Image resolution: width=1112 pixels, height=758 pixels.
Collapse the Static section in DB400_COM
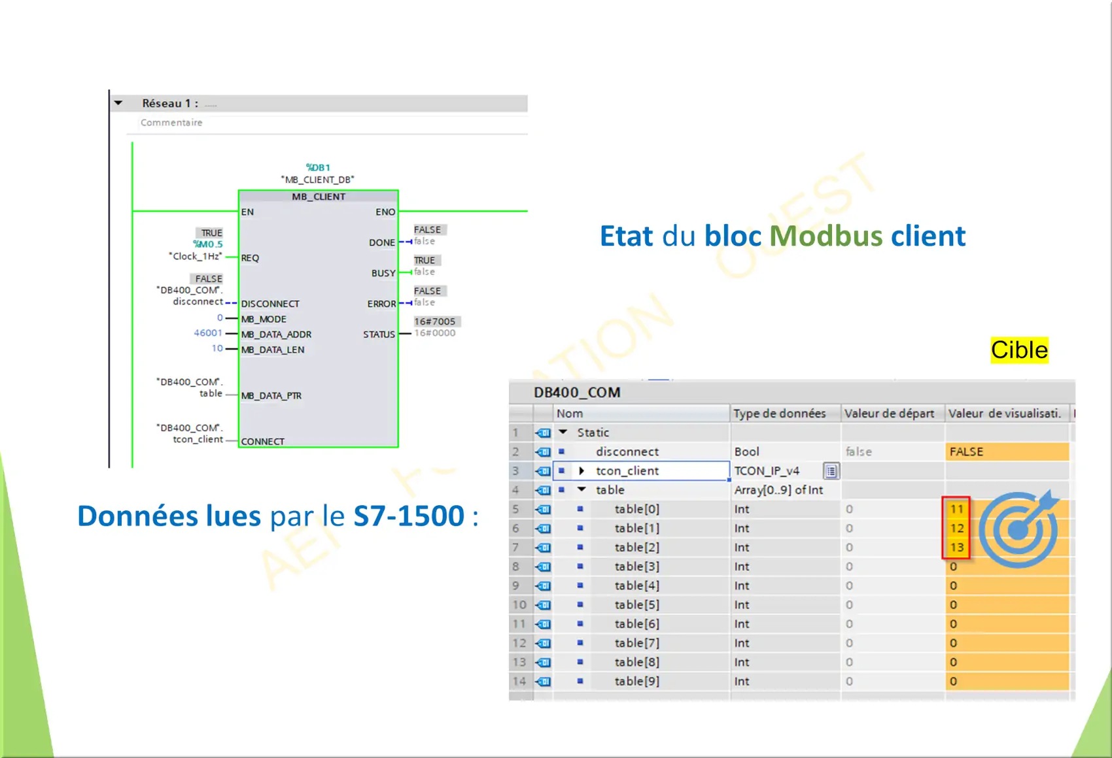[x=563, y=432]
